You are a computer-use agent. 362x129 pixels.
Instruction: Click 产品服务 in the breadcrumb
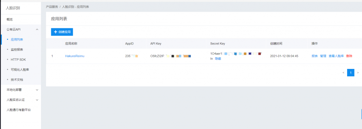(52, 7)
